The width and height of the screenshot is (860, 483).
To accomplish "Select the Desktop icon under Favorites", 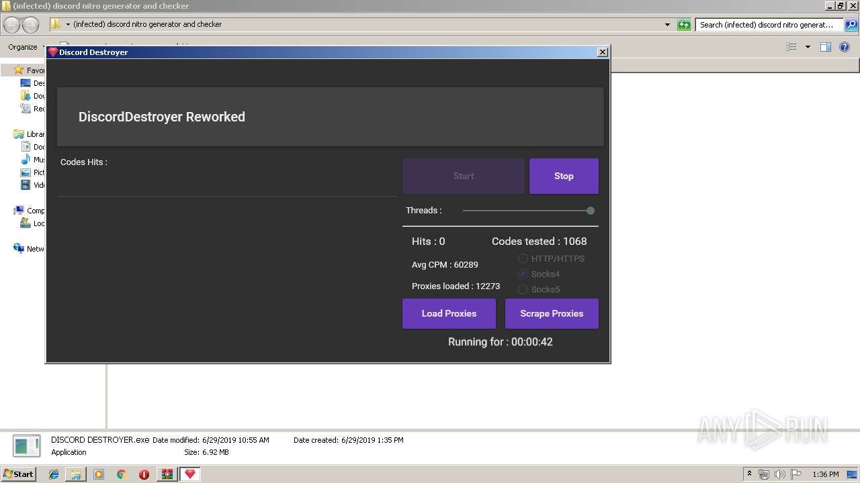I will [x=26, y=83].
